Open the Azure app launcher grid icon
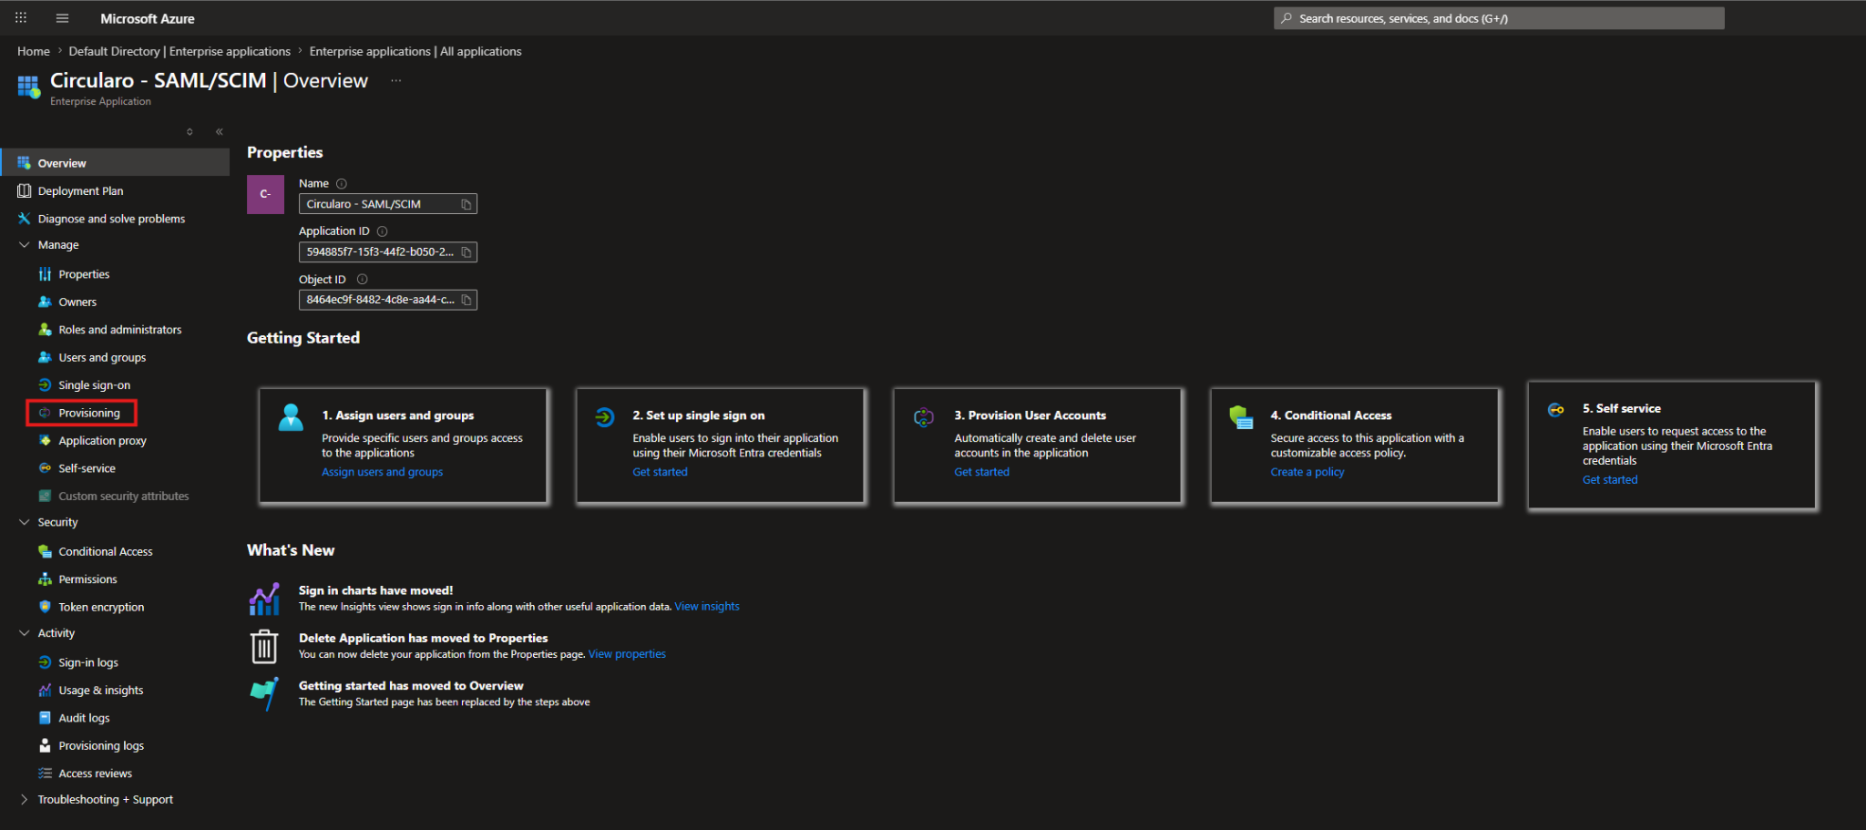 21,18
